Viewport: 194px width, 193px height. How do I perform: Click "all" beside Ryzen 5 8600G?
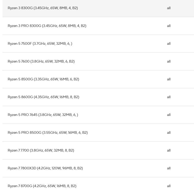(x=169, y=97)
